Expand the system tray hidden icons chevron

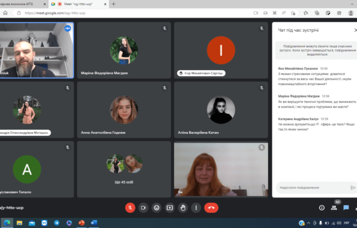tap(309, 223)
